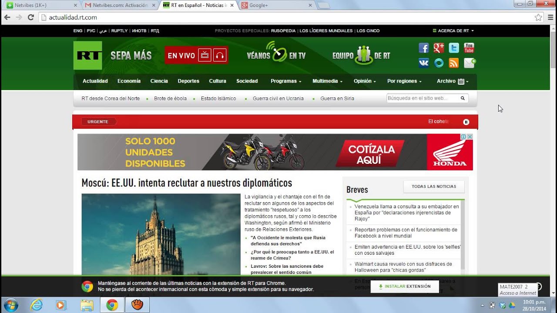Bookmark the page with the star icon
Screen dimensions: 557x313
click(538, 17)
